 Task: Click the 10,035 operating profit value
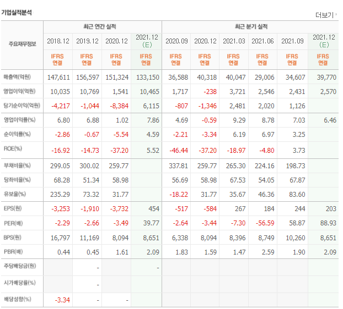click(60, 92)
